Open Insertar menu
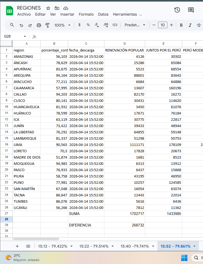203x264 pixels. coord(67,14)
